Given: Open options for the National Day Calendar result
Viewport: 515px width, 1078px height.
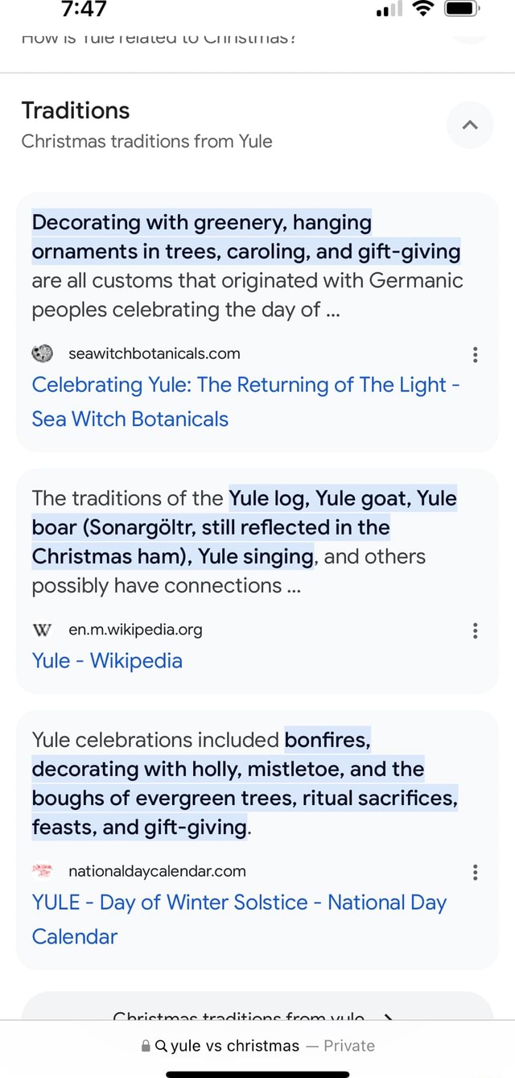Looking at the screenshot, I should 475,872.
